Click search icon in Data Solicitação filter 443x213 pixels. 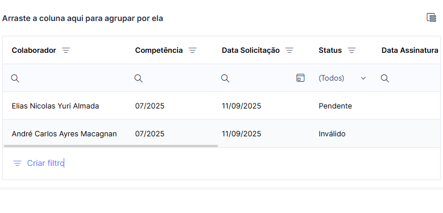(x=225, y=78)
